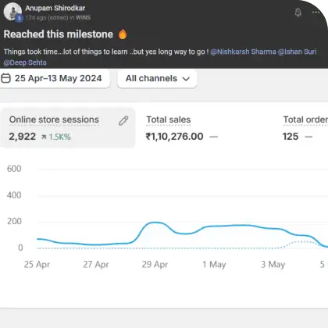The height and width of the screenshot is (328, 328).
Task: Click the 400 y-axis label
Action: (x=14, y=195)
